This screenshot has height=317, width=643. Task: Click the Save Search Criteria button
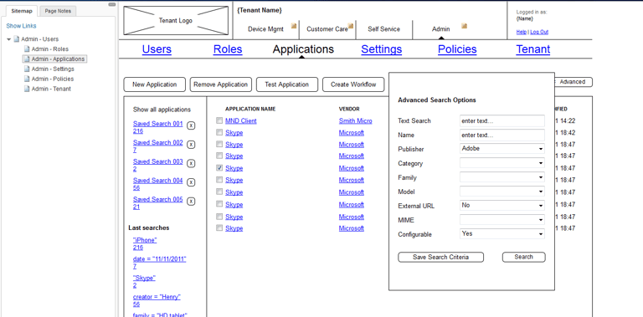coord(441,258)
